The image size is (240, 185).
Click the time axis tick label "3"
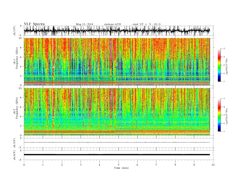click(81, 165)
